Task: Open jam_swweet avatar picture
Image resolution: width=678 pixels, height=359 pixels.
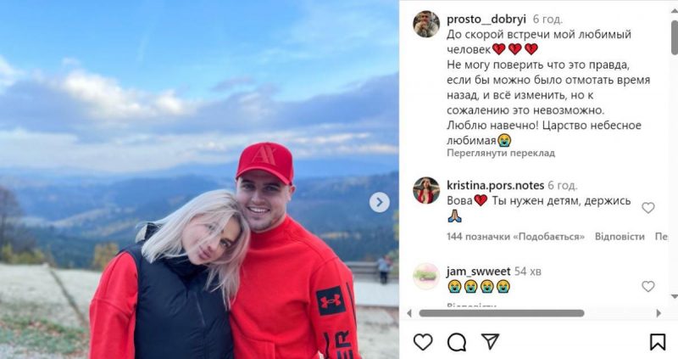Action: point(426,277)
